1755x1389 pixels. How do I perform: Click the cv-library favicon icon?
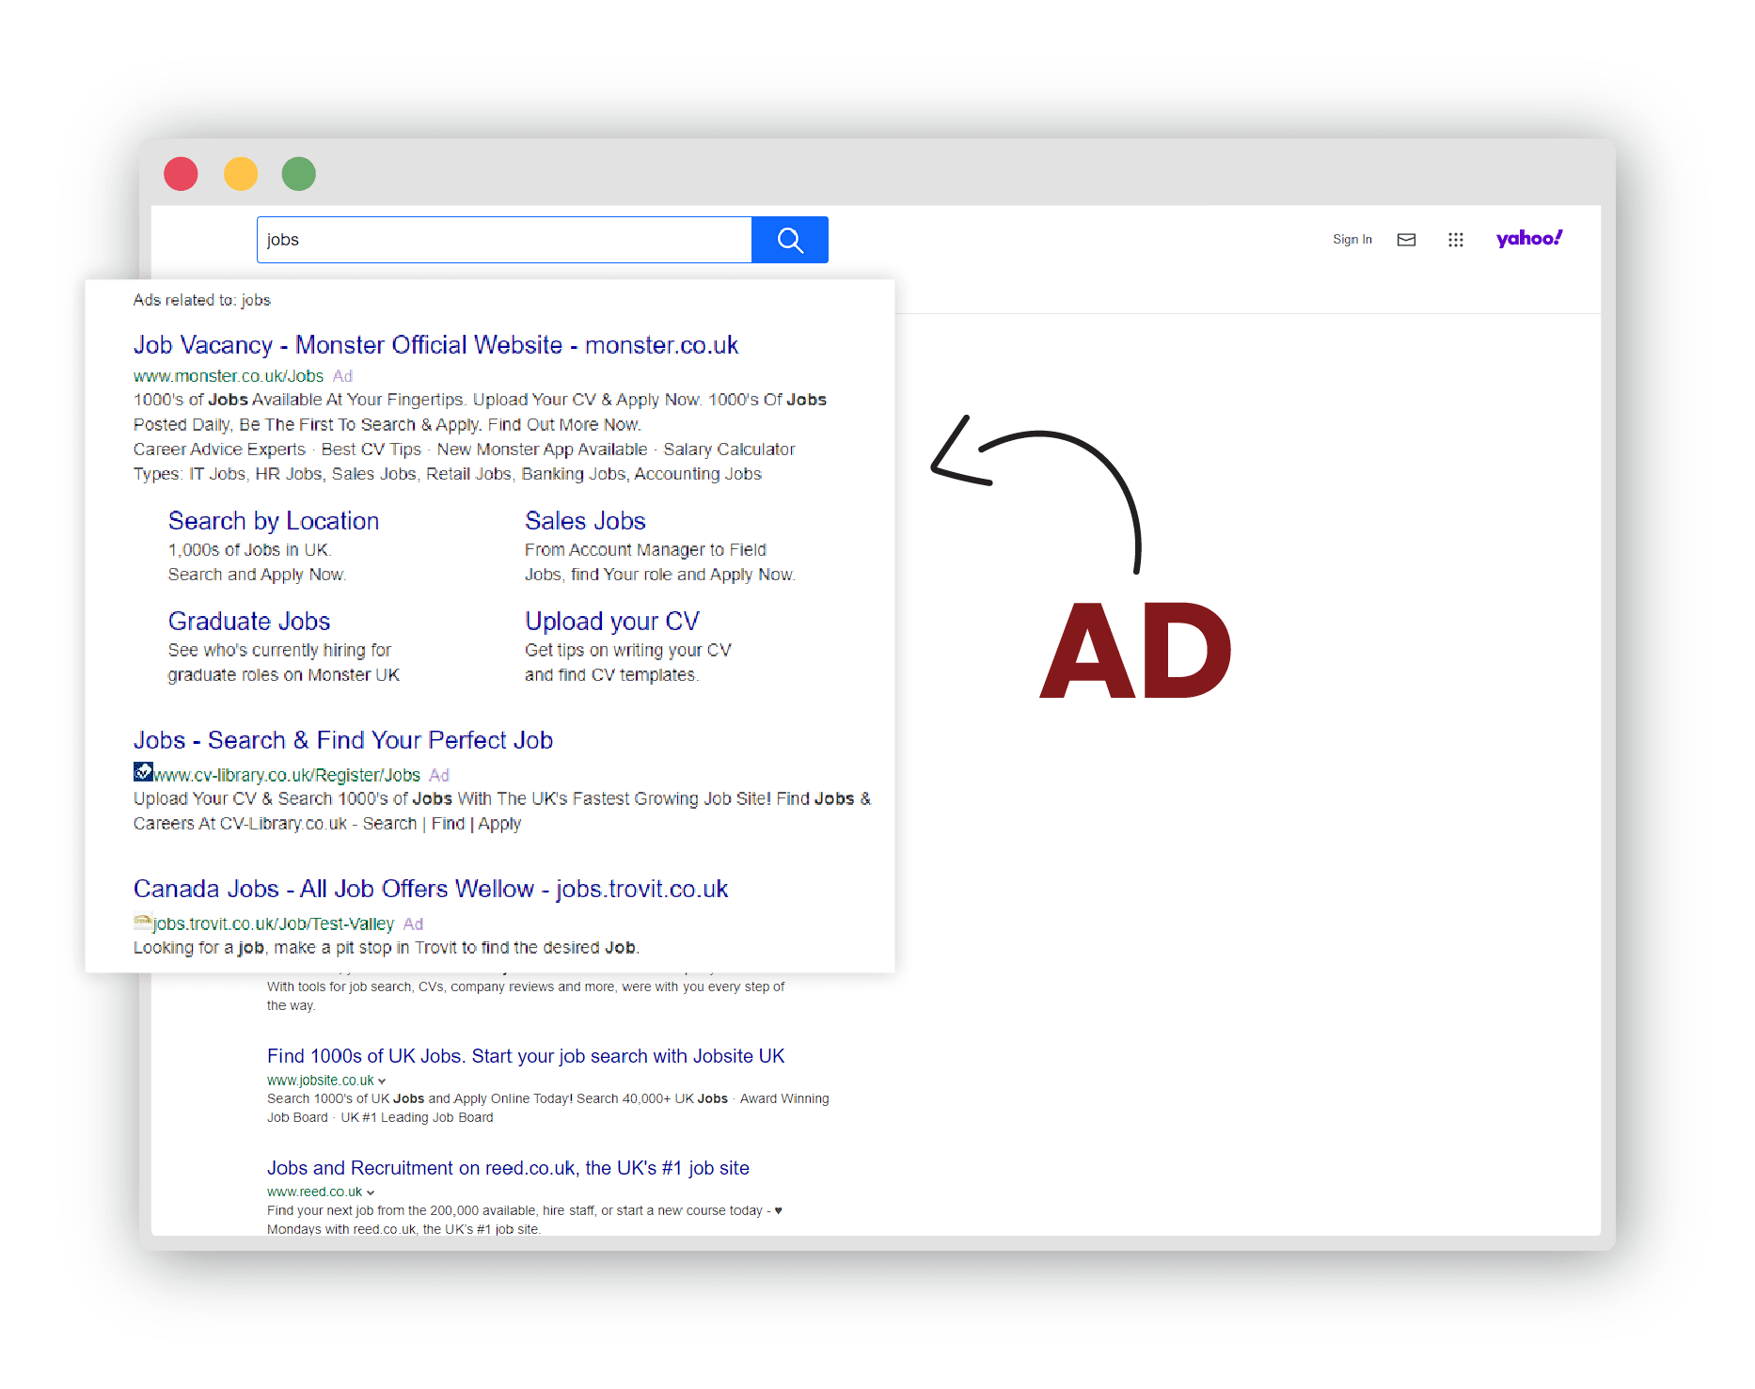(143, 772)
